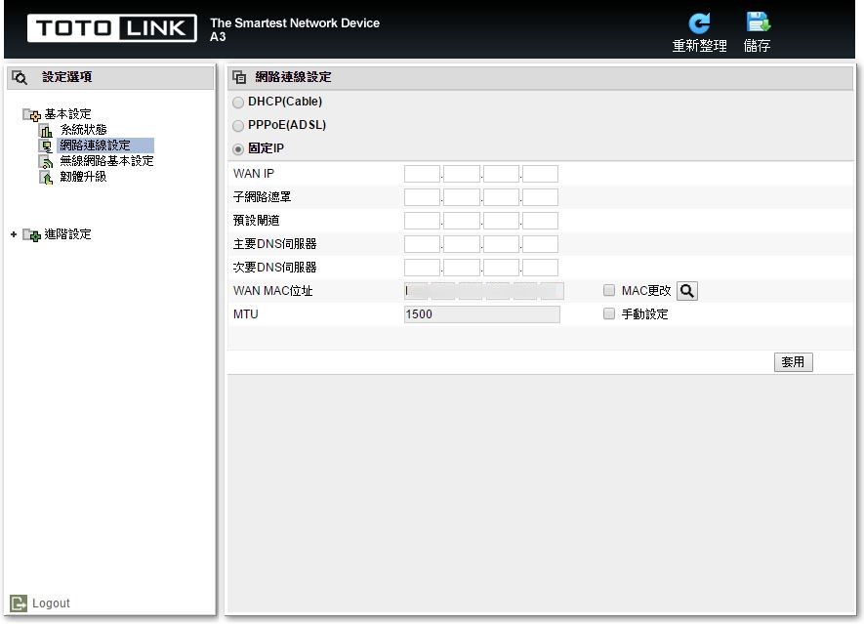Expand the 進階設定 tree node

[x=14, y=234]
